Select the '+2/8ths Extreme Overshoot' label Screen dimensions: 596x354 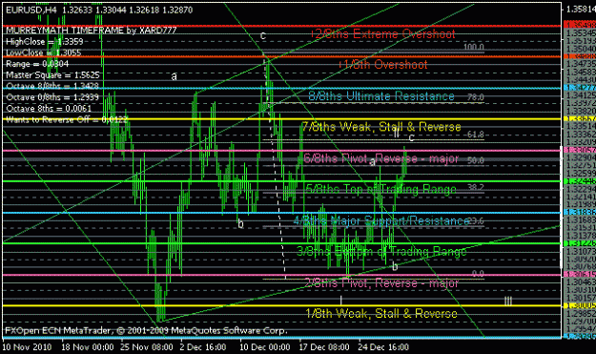pyautogui.click(x=382, y=33)
